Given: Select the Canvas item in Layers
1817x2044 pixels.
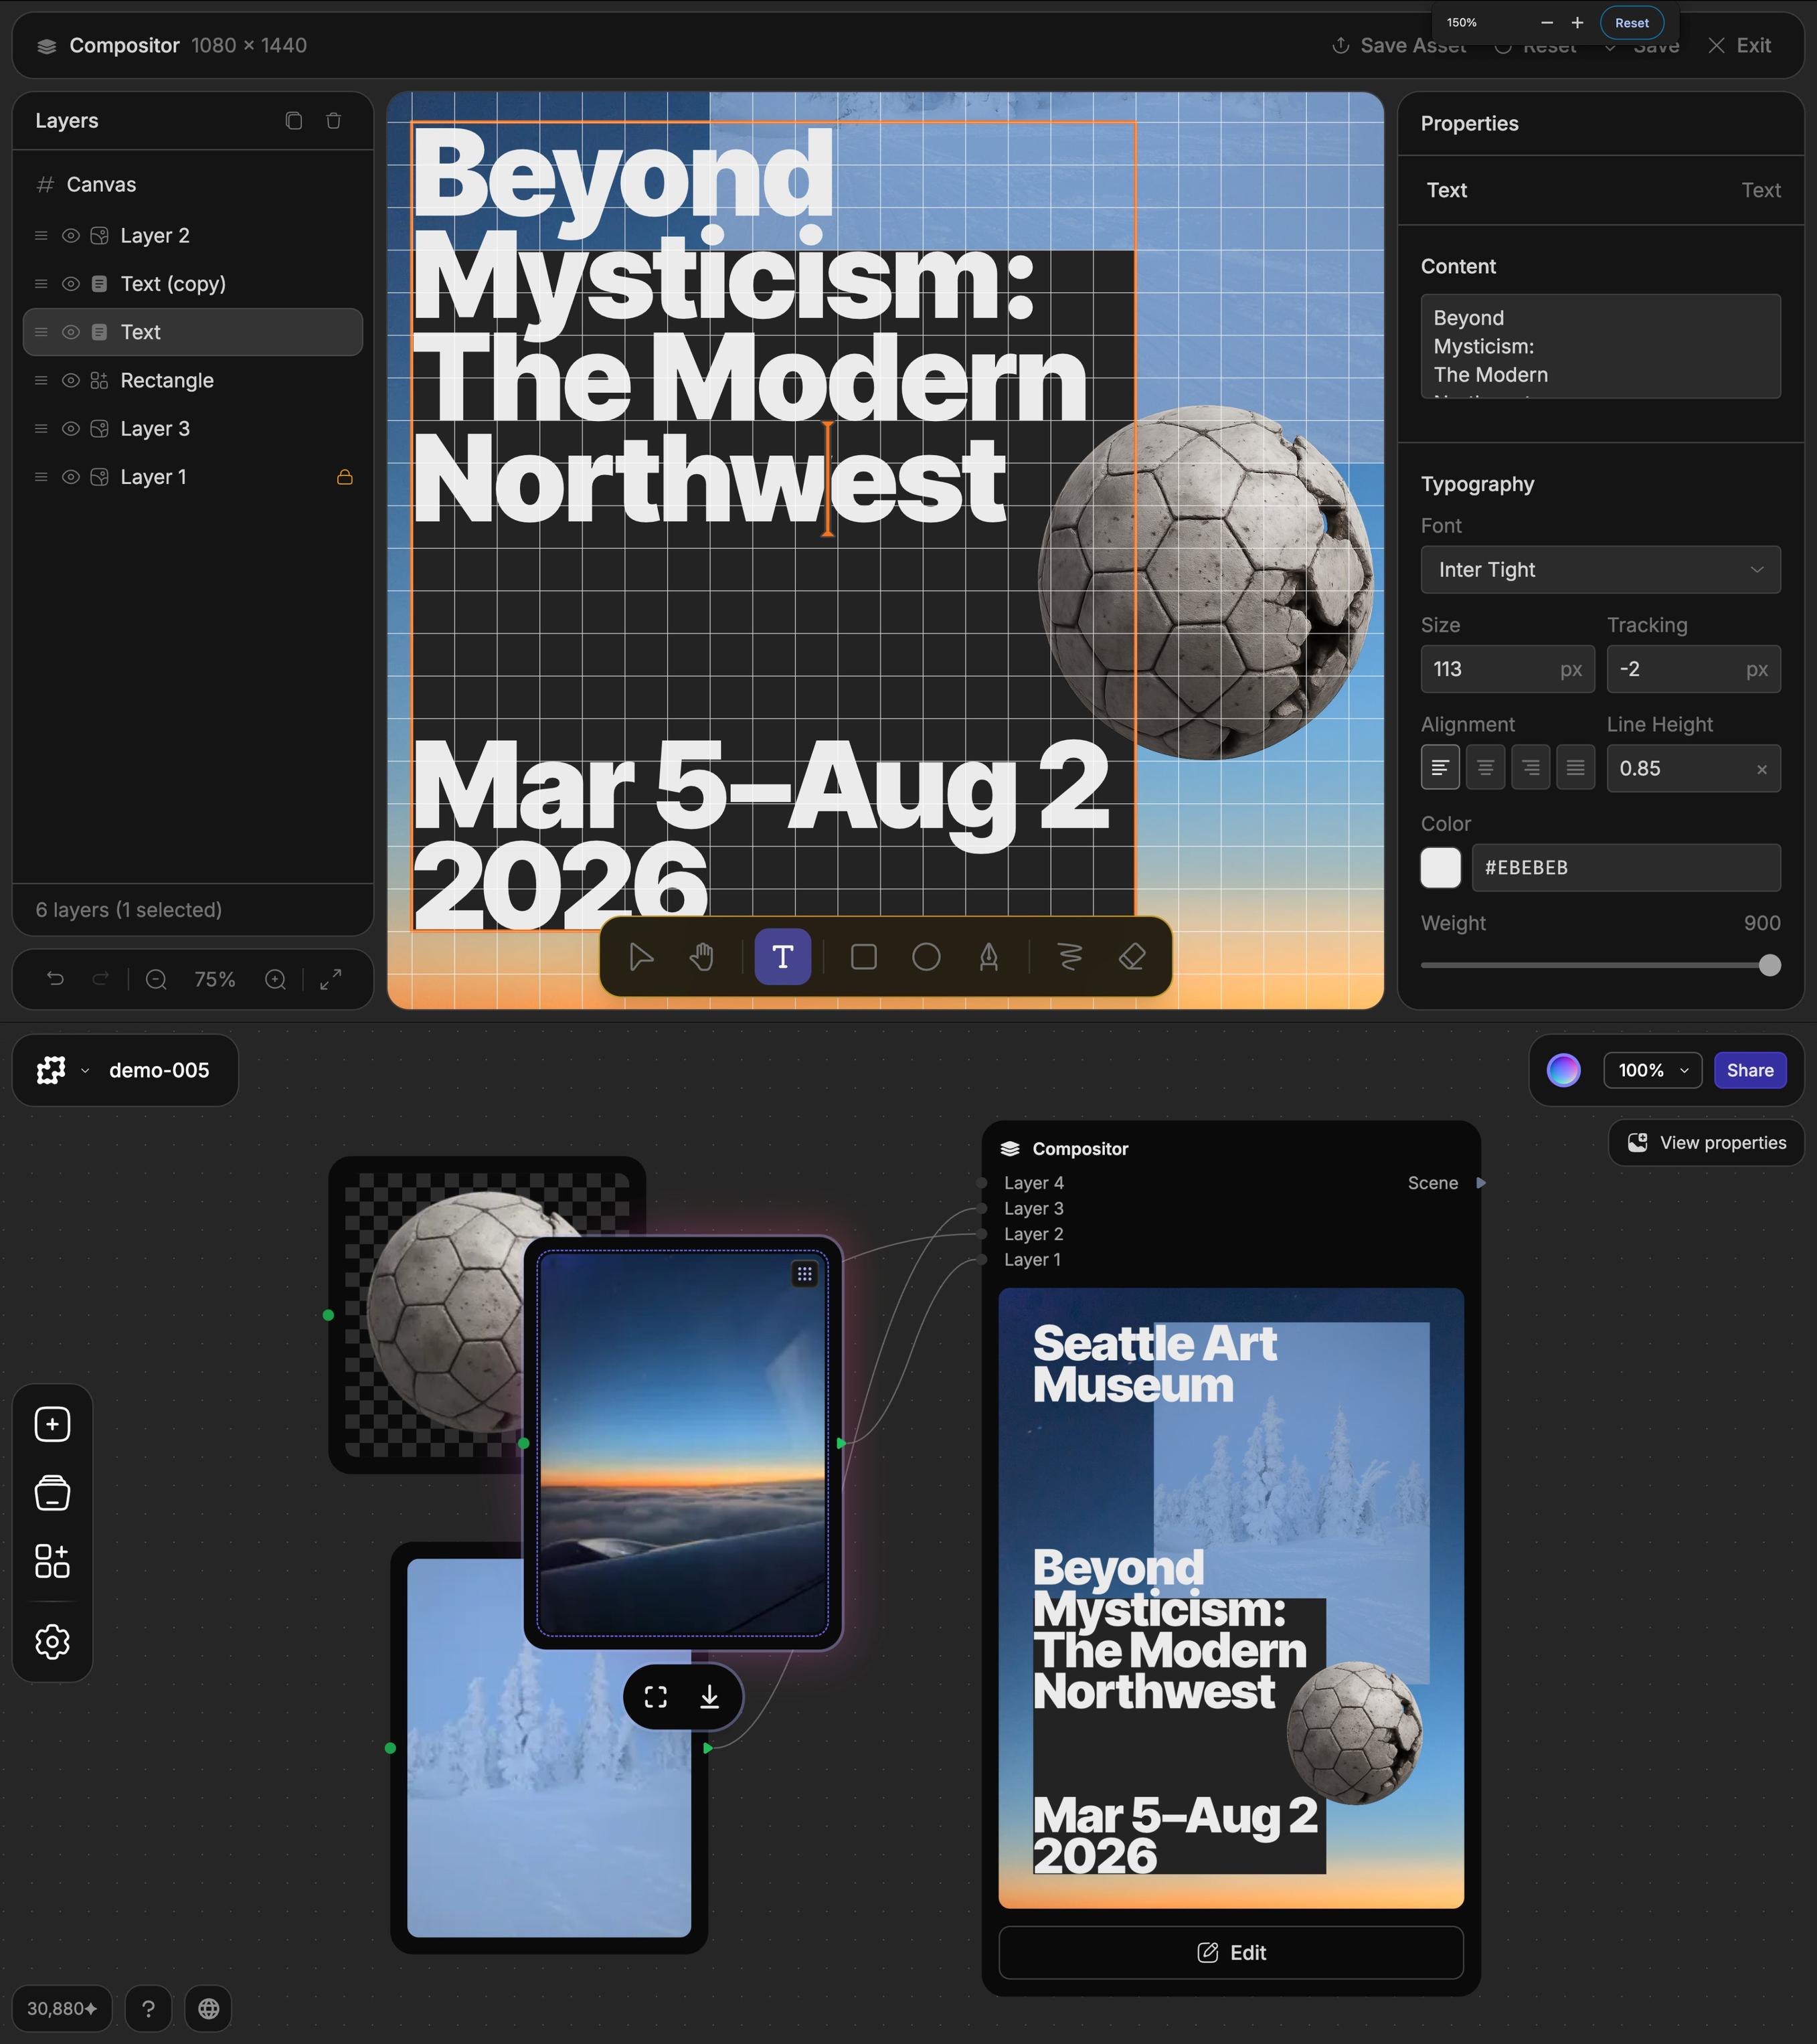Looking at the screenshot, I should 101,185.
